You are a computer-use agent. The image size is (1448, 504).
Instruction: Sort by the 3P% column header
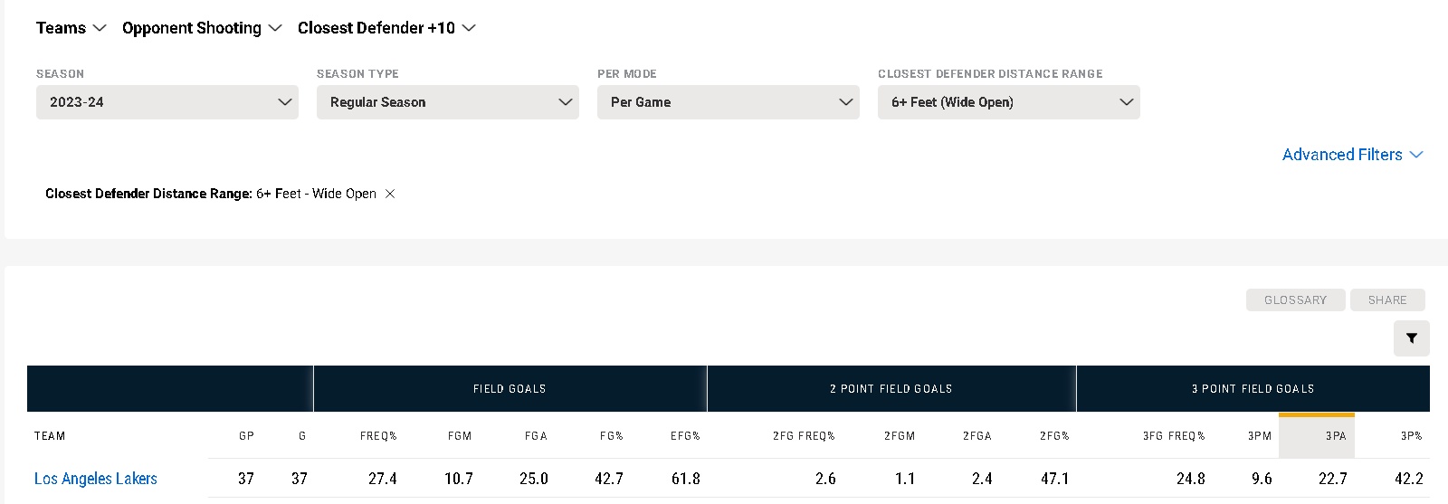[1411, 436]
